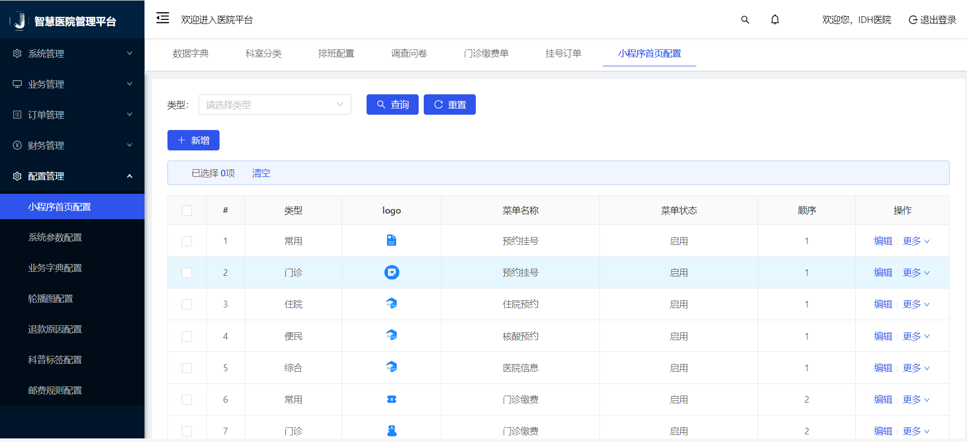Click the 系统管理 gear icon
This screenshot has height=442, width=967.
pos(17,54)
